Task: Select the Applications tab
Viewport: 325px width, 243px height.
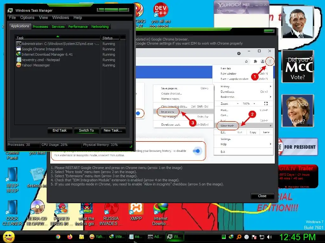Action: (x=20, y=26)
